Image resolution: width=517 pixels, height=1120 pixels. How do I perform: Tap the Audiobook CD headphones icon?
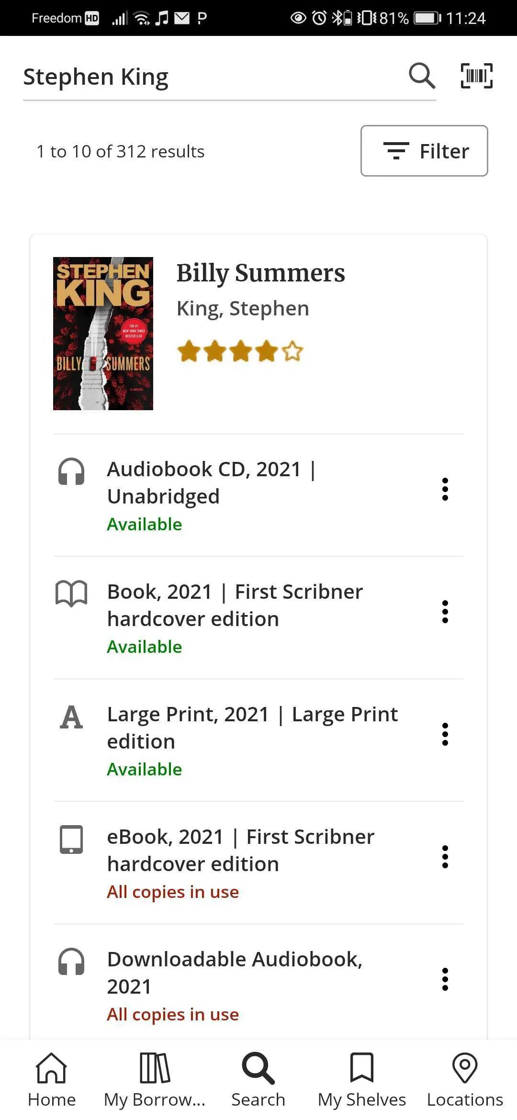click(x=71, y=471)
